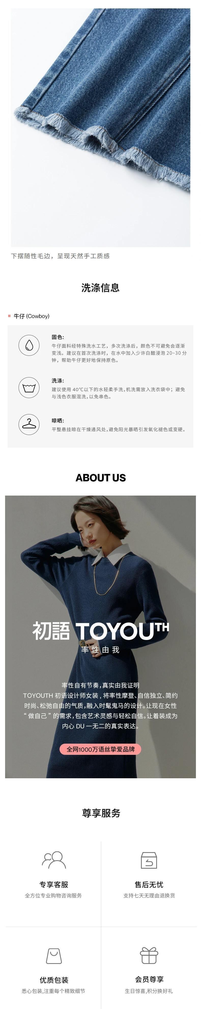Click the 下摆随性毛边 caption under the photo

[x=60, y=256]
